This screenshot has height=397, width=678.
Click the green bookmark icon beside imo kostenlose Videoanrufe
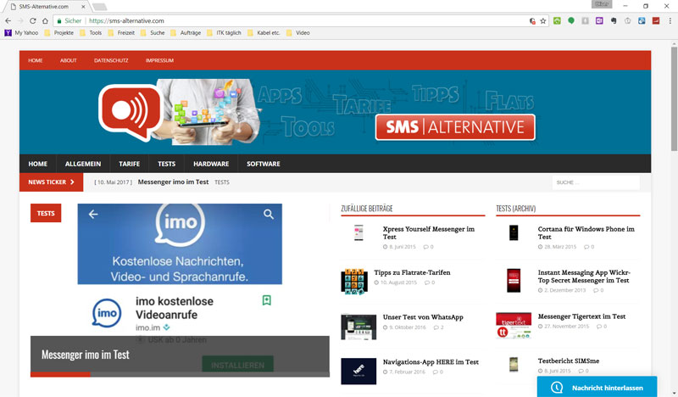[x=267, y=300]
